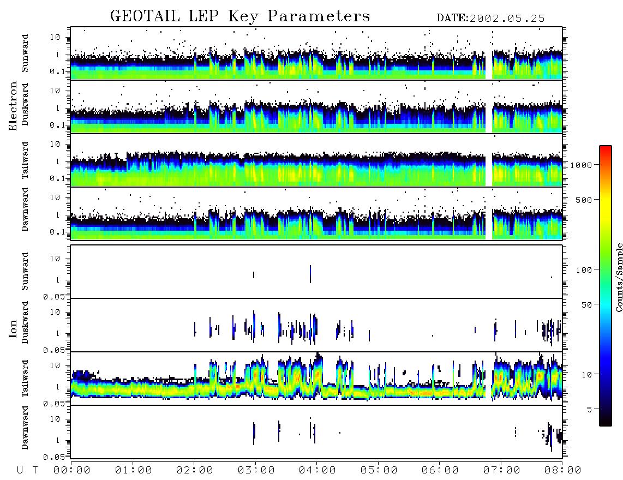Image resolution: width=623 pixels, height=480 pixels.
Task: Click the Ion Dawnward spectrogram panel
Action: (316, 432)
